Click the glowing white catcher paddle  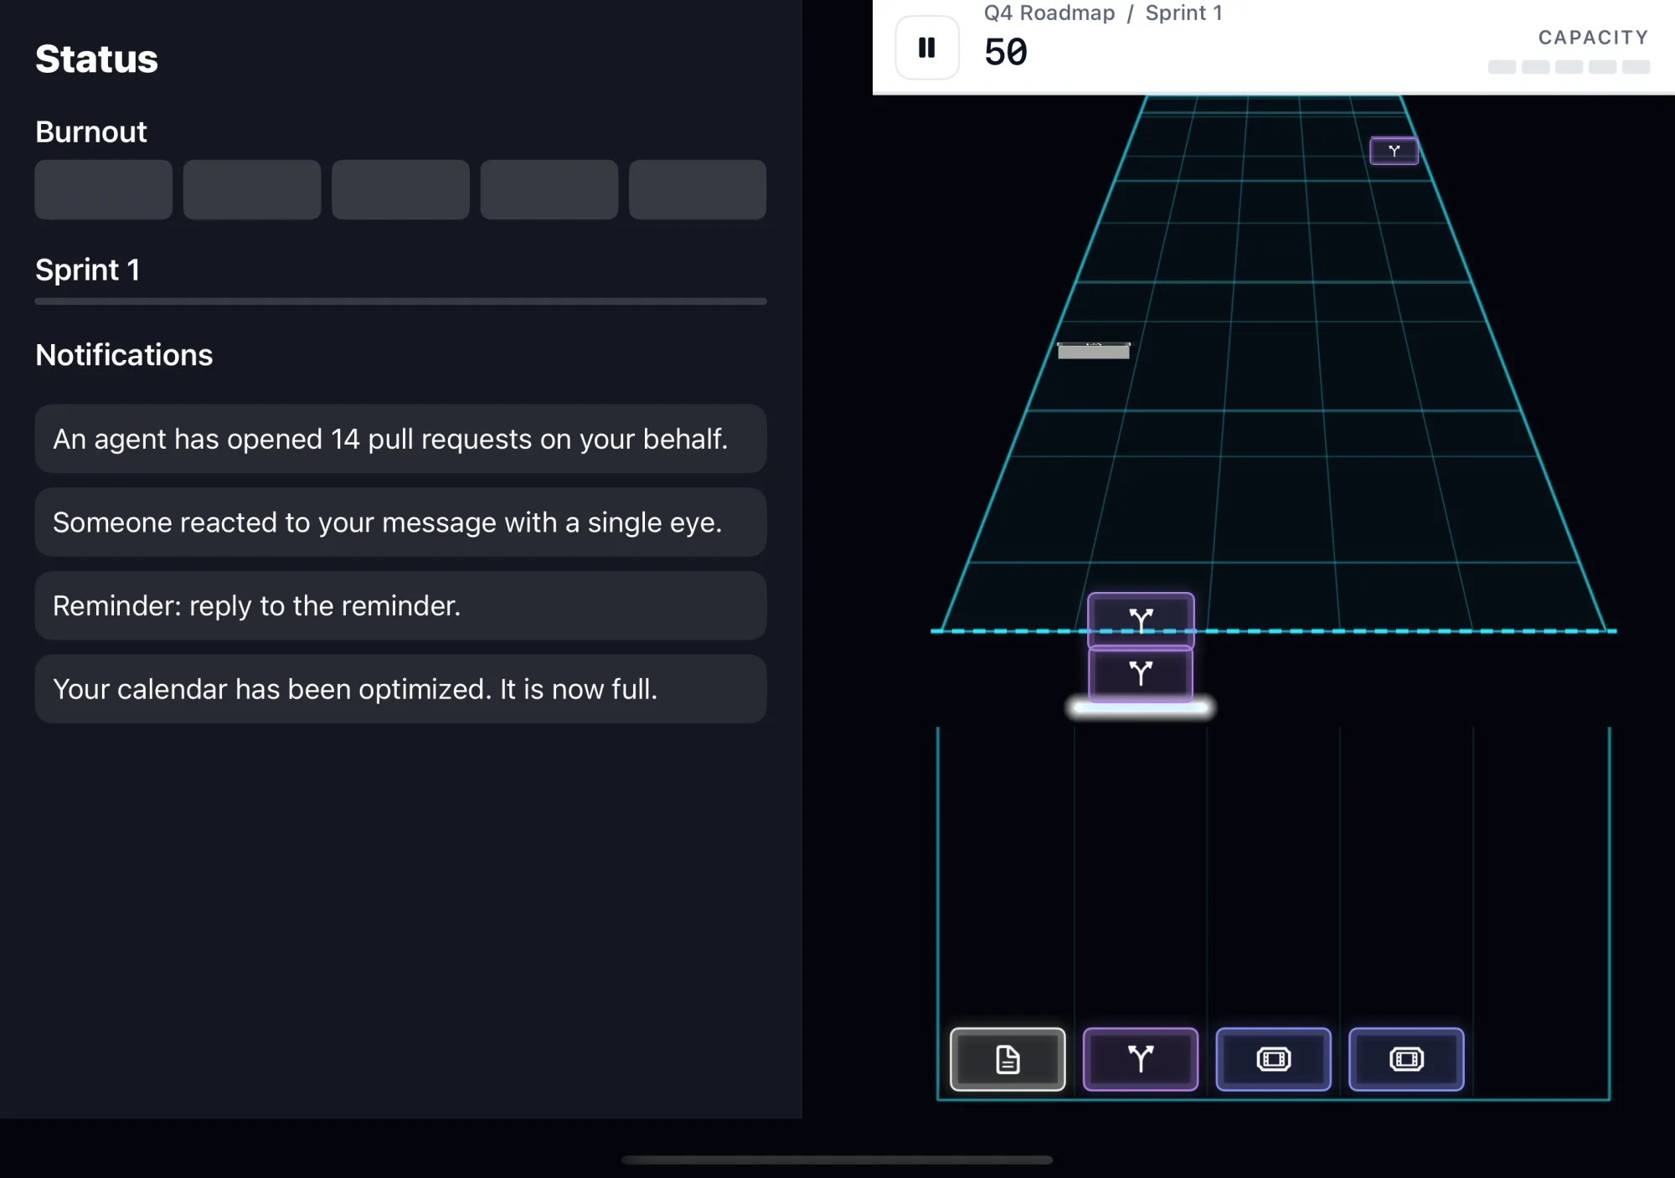(x=1140, y=708)
